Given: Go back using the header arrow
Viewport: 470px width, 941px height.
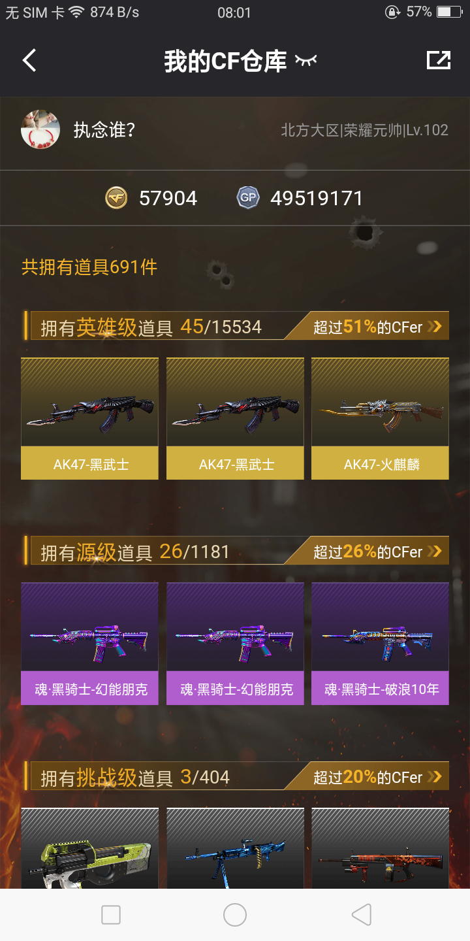Looking at the screenshot, I should (x=29, y=61).
